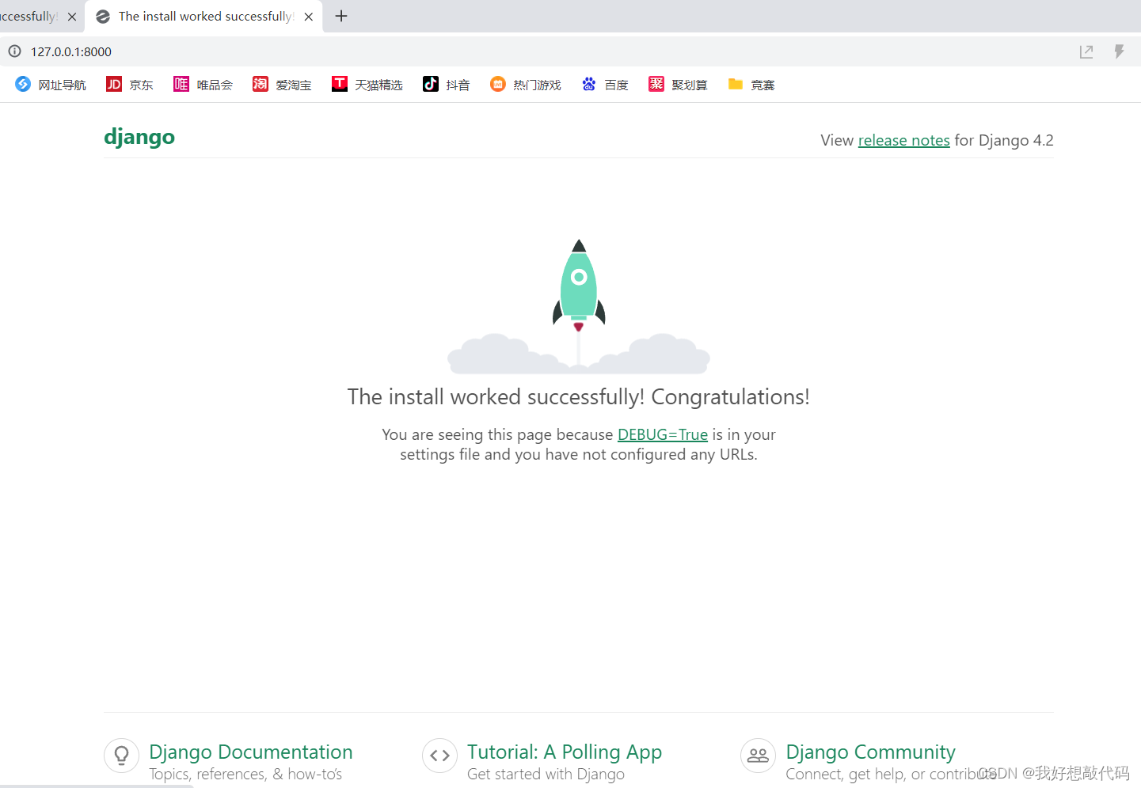Open the 爱淘宝 bookmark
1141x788 pixels.
282,85
